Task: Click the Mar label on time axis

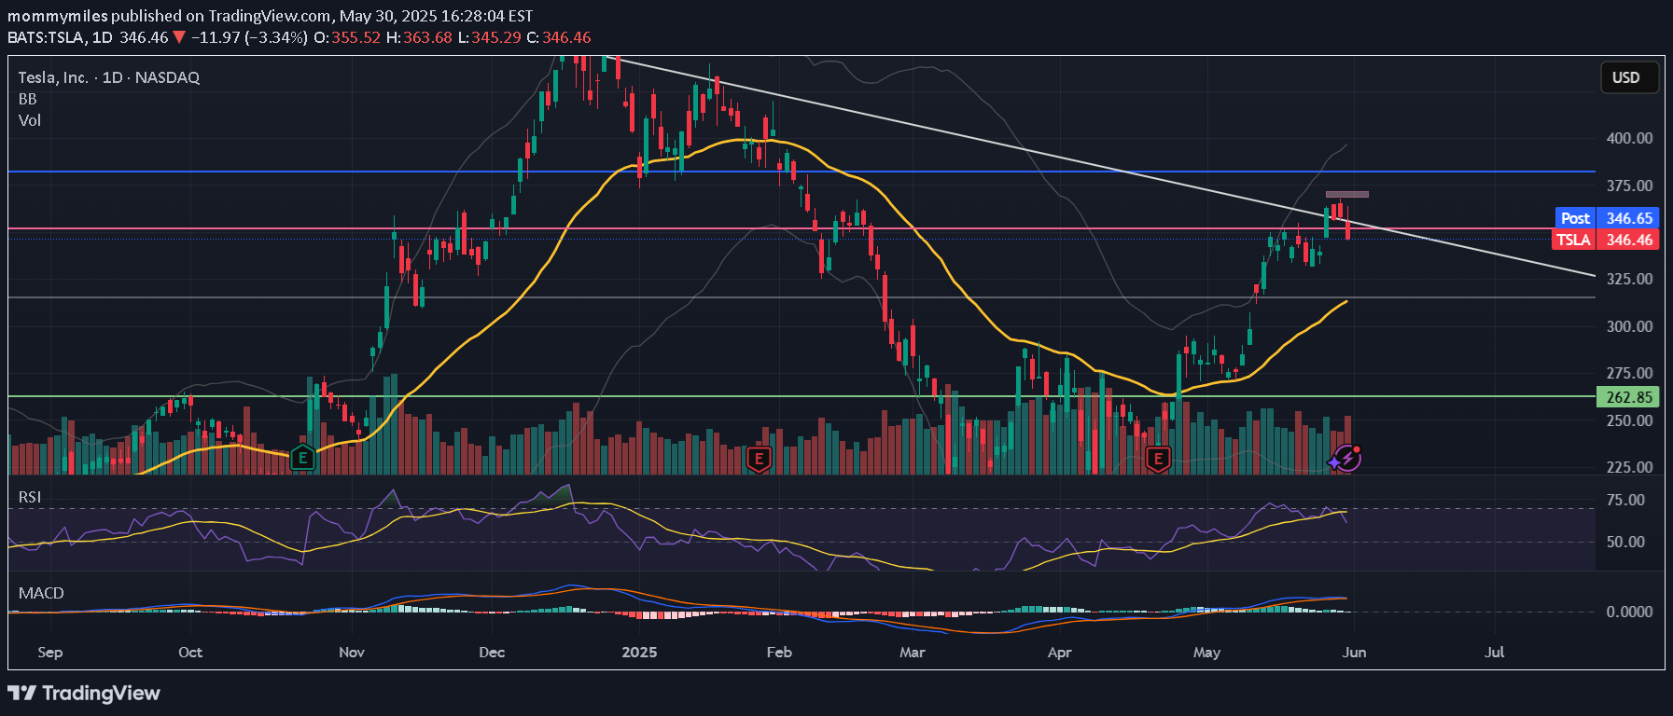Action: (x=913, y=652)
